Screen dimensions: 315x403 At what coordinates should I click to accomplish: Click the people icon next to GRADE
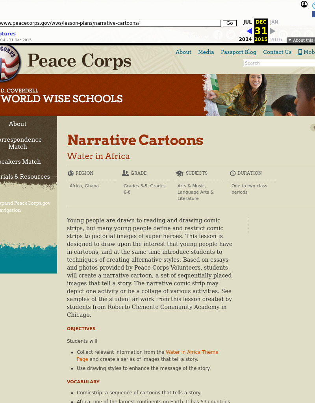click(125, 173)
